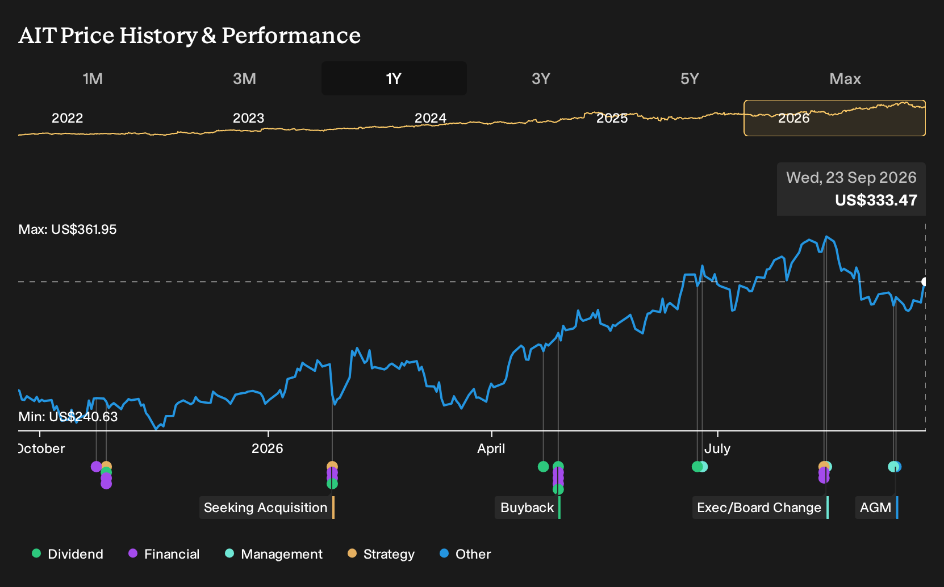The image size is (944, 587).
Task: Select green Dividend marker above Seeking Acquisition label
Action: [332, 484]
